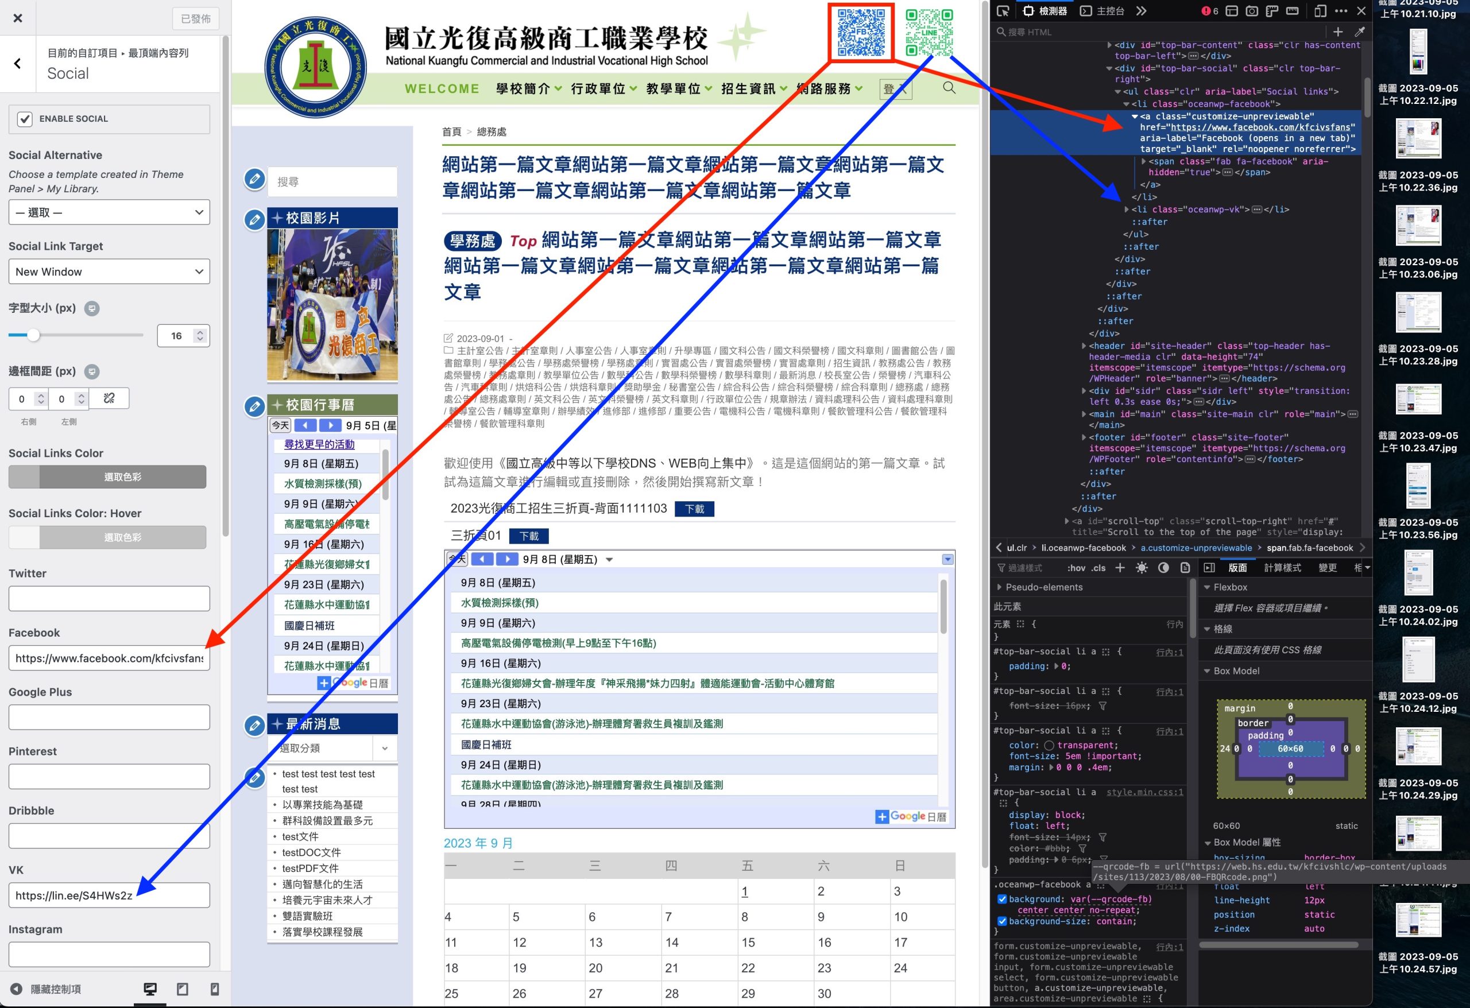This screenshot has height=1008, width=1470.
Task: Go back with the customizer left arrow
Action: (x=17, y=63)
